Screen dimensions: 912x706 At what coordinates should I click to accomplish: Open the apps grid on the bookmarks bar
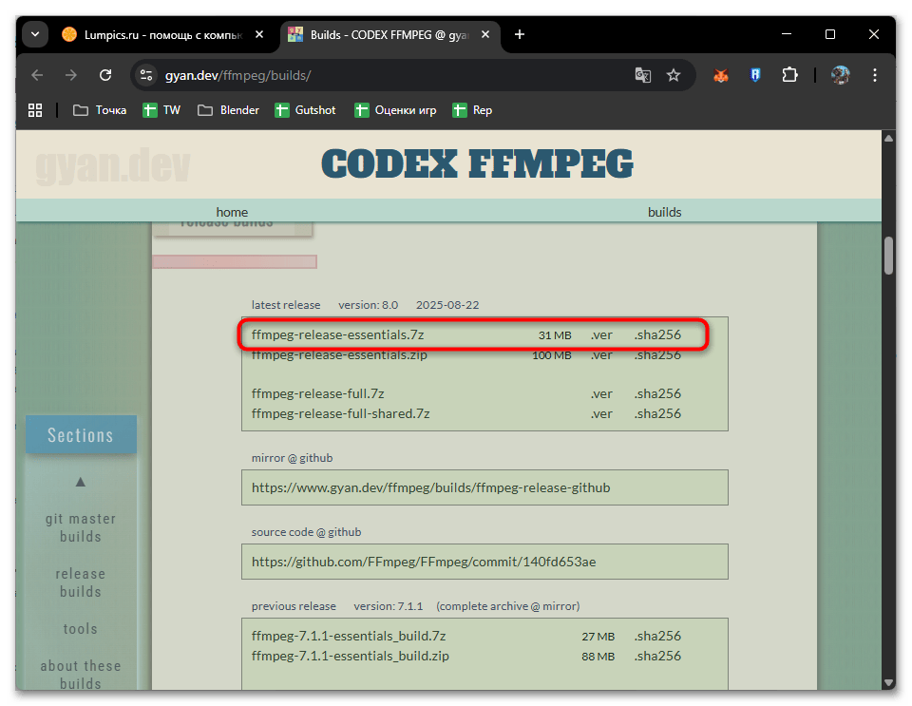pyautogui.click(x=34, y=109)
